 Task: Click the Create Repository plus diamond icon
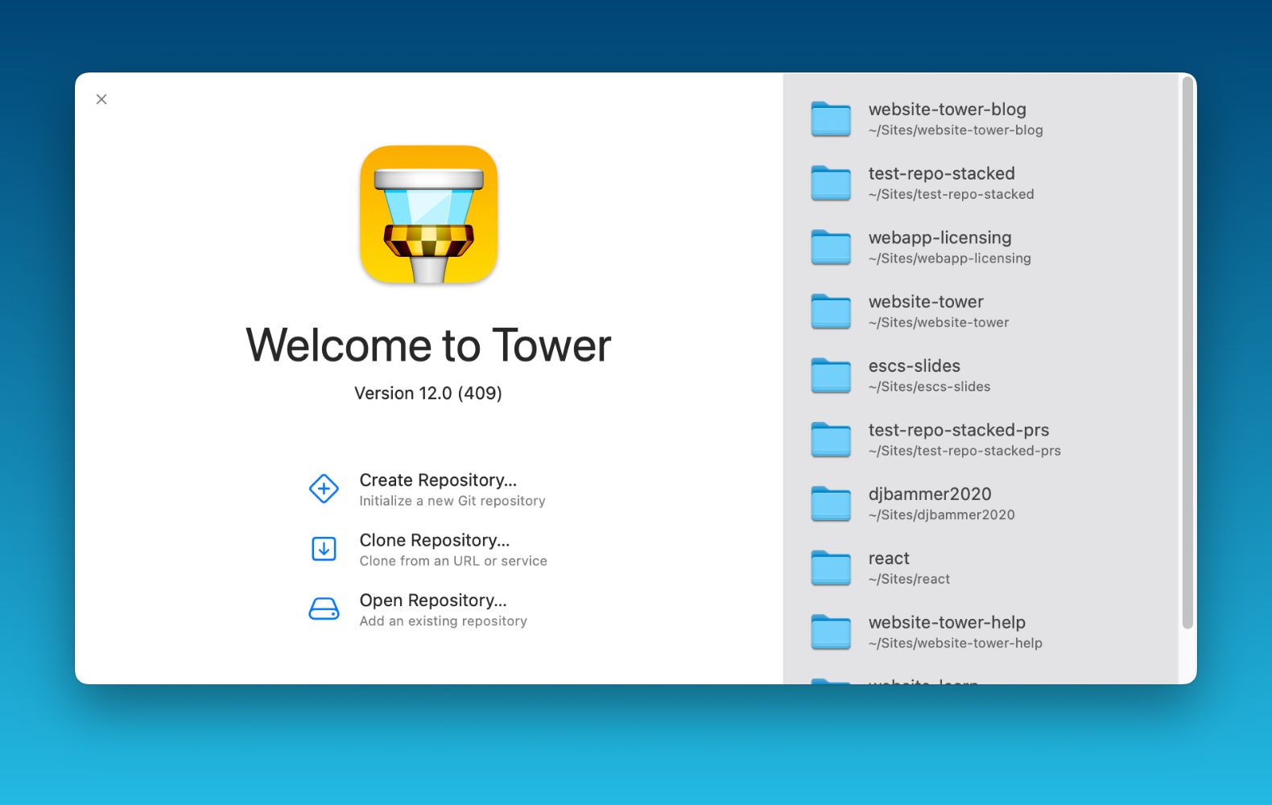324,489
